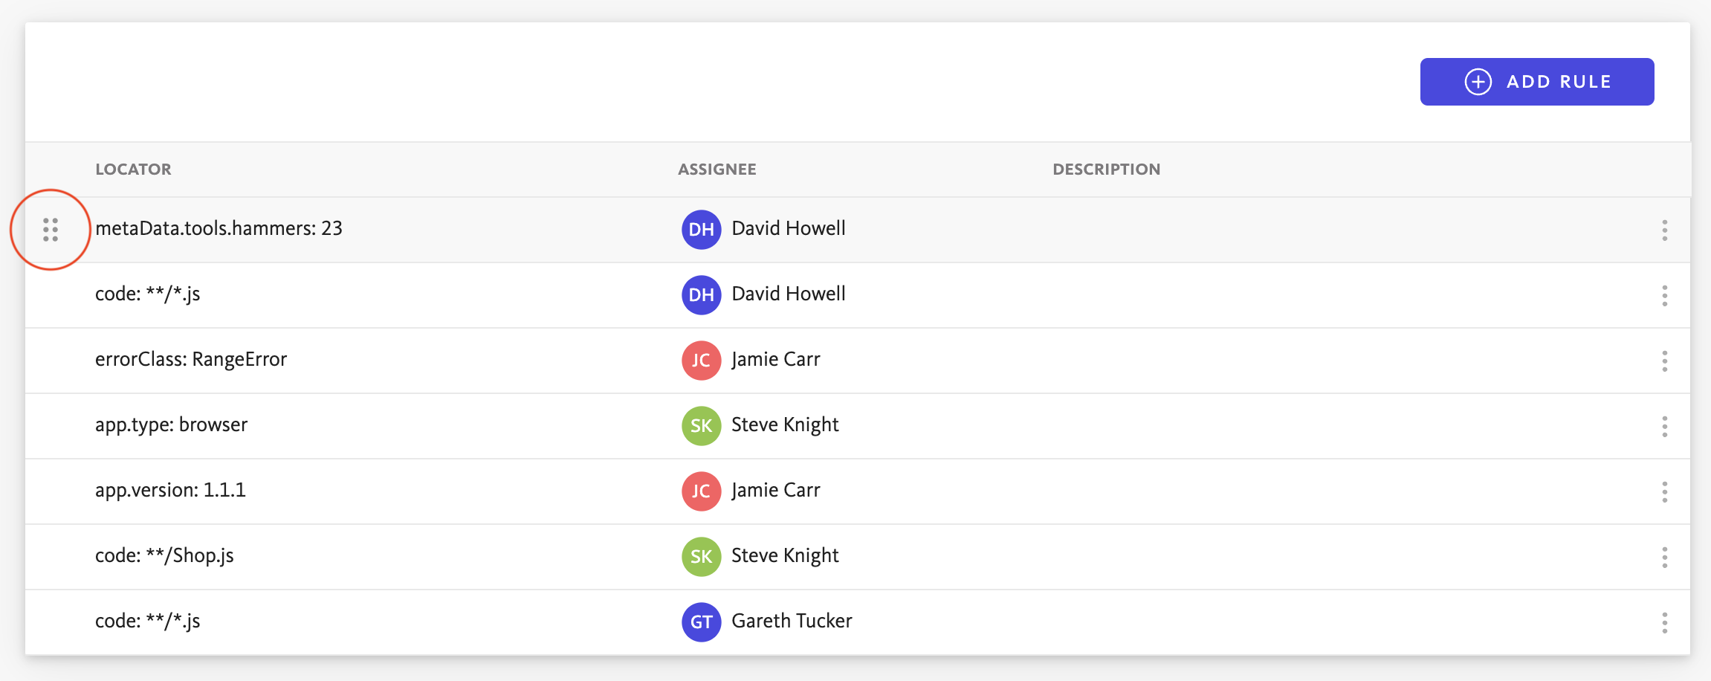Click David Howell name in metaData row

pos(789,228)
